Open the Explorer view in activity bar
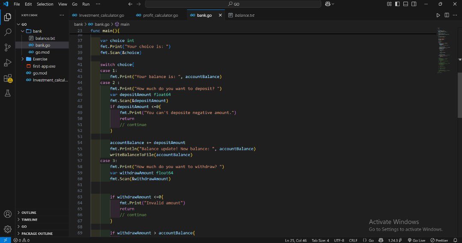 click(8, 17)
